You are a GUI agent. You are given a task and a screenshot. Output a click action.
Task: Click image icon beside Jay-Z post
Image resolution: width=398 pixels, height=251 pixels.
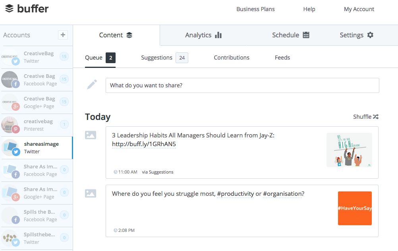91,135
